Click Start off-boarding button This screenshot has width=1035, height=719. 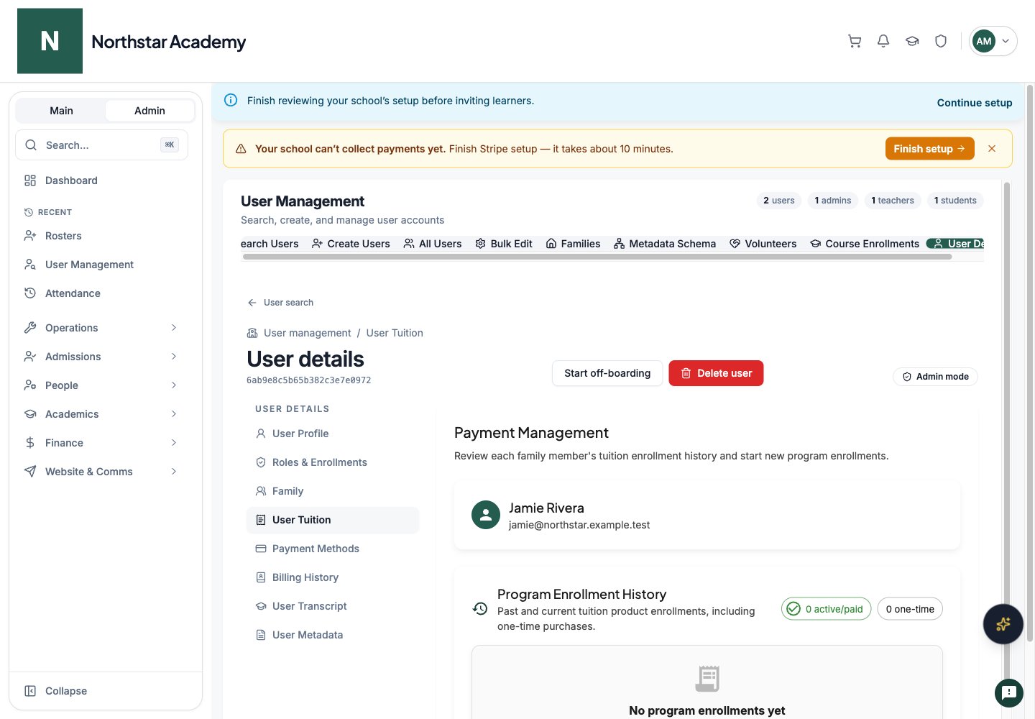(x=607, y=373)
